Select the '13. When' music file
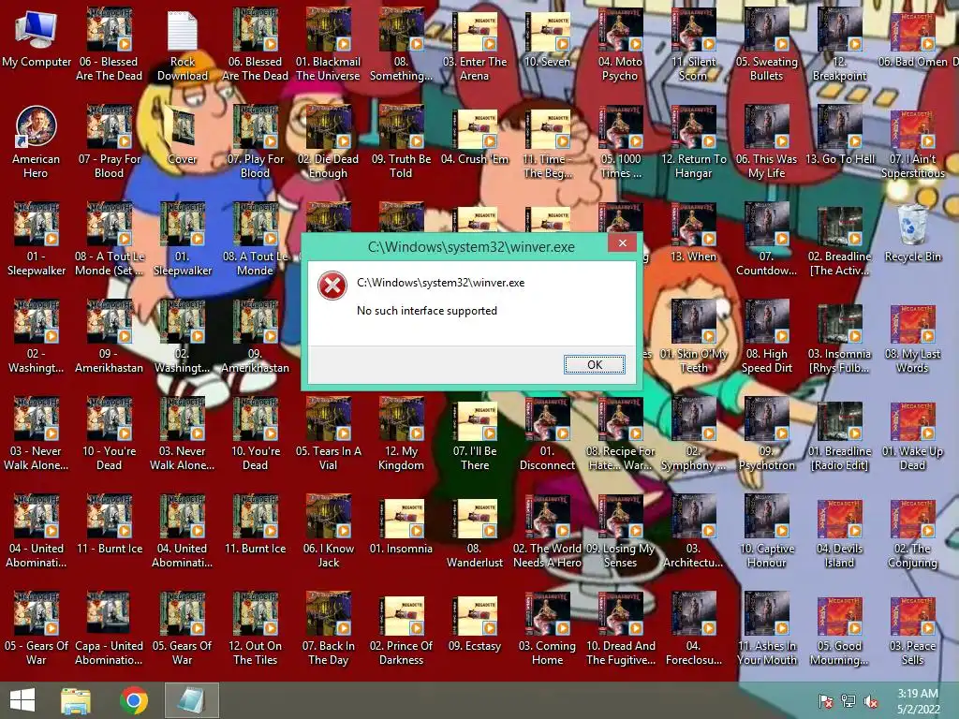Image resolution: width=959 pixels, height=719 pixels. click(693, 233)
